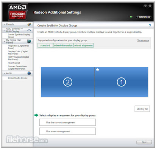
Task: Click the Show more link
Action: 143,41
